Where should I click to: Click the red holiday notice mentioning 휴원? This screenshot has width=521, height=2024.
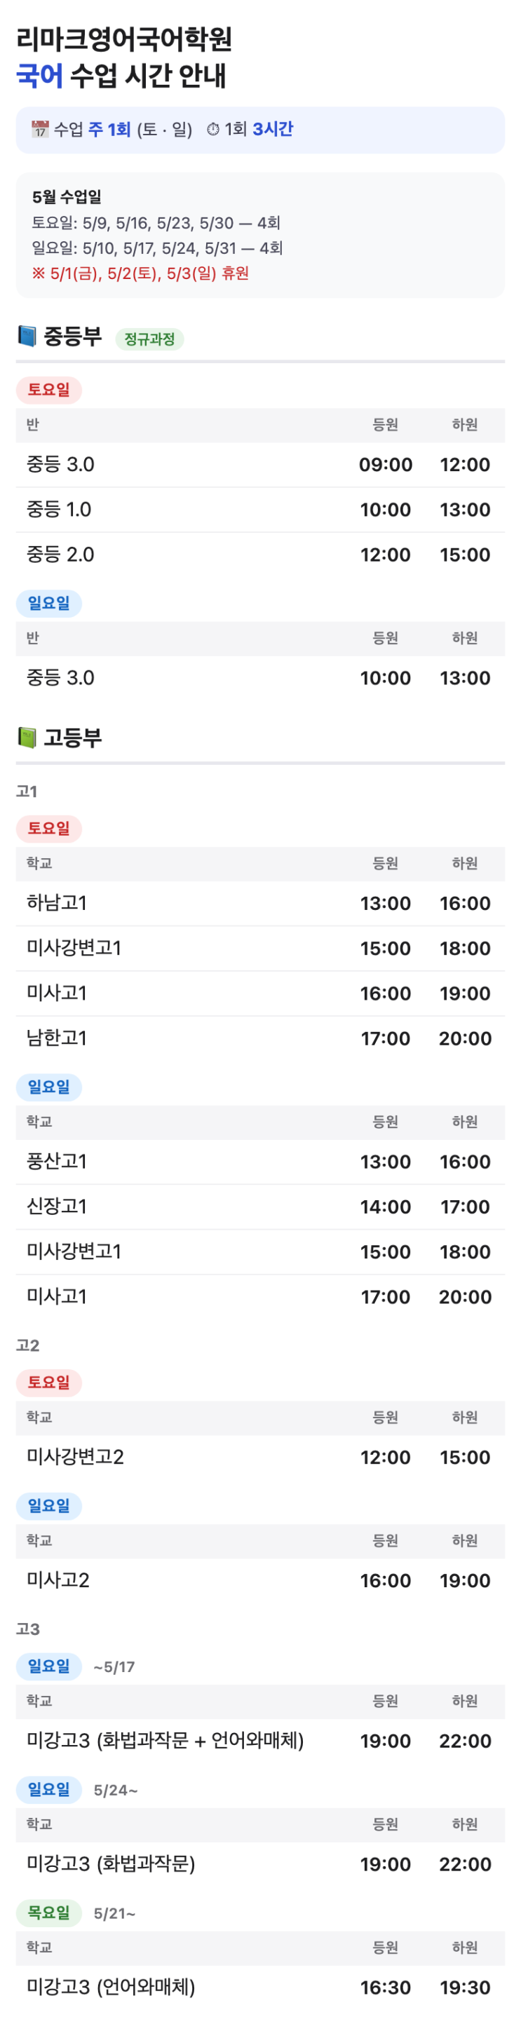pyautogui.click(x=140, y=273)
